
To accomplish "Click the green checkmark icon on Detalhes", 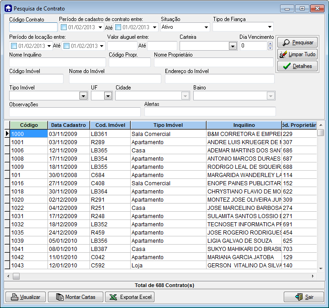I will [286, 66].
